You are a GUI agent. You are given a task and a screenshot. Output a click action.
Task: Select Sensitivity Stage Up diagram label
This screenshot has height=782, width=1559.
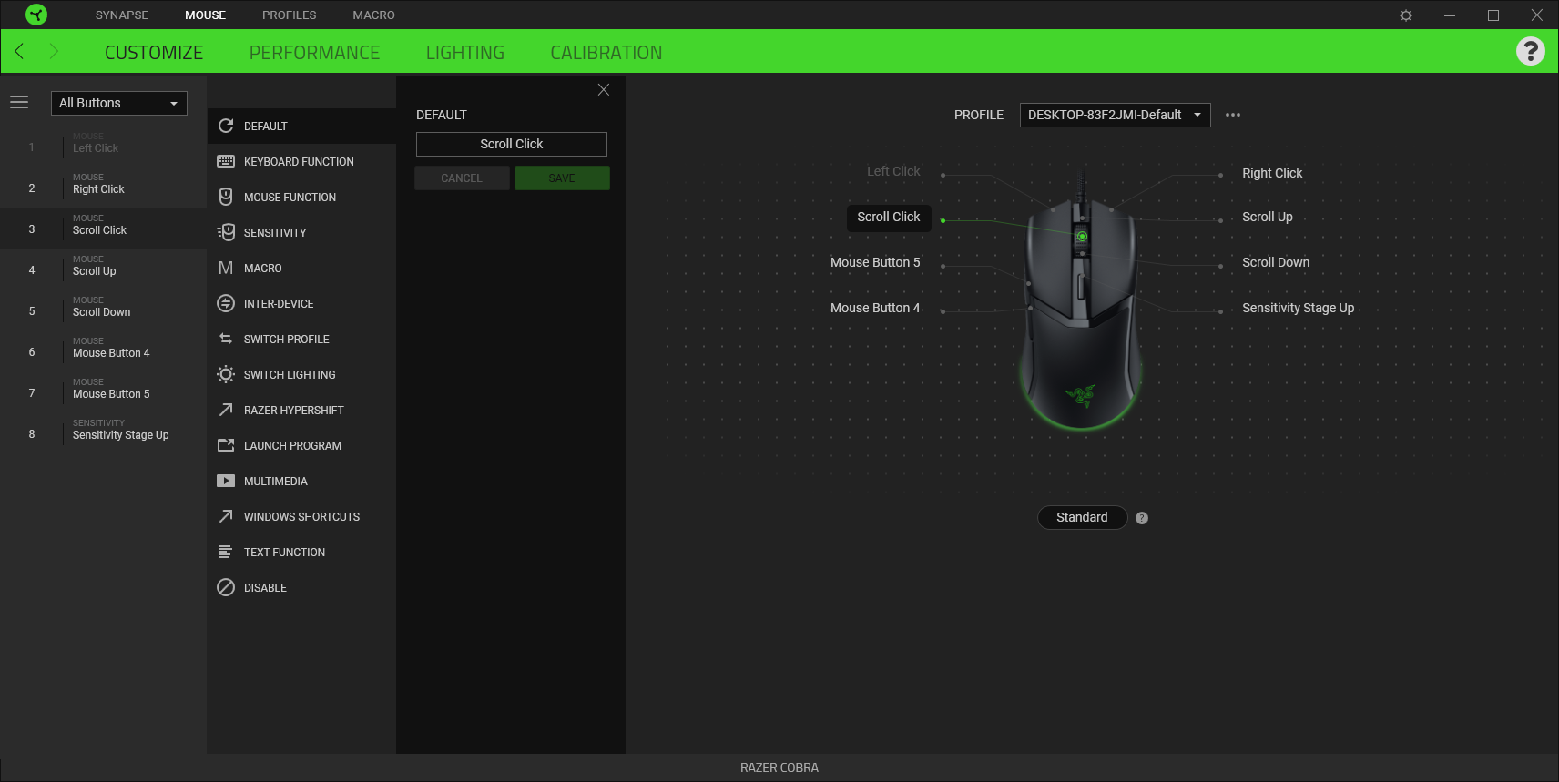pos(1299,308)
